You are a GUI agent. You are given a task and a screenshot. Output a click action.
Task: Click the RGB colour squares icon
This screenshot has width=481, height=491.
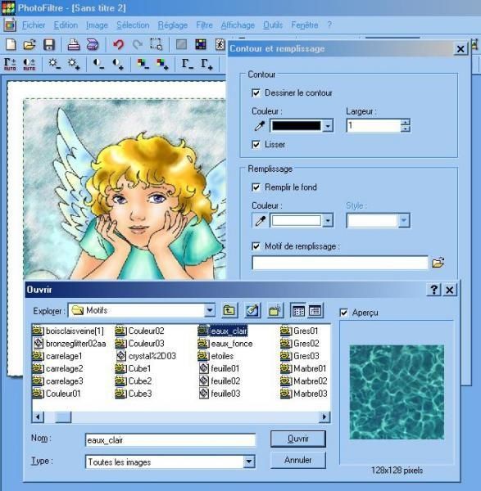point(201,44)
